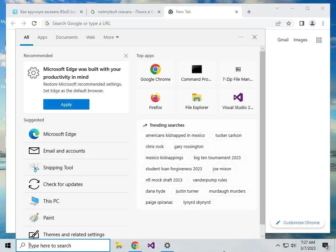Open the Google apps grid

pos(319,40)
